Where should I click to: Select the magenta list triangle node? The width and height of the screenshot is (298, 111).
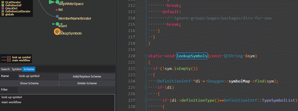click(x=56, y=10)
